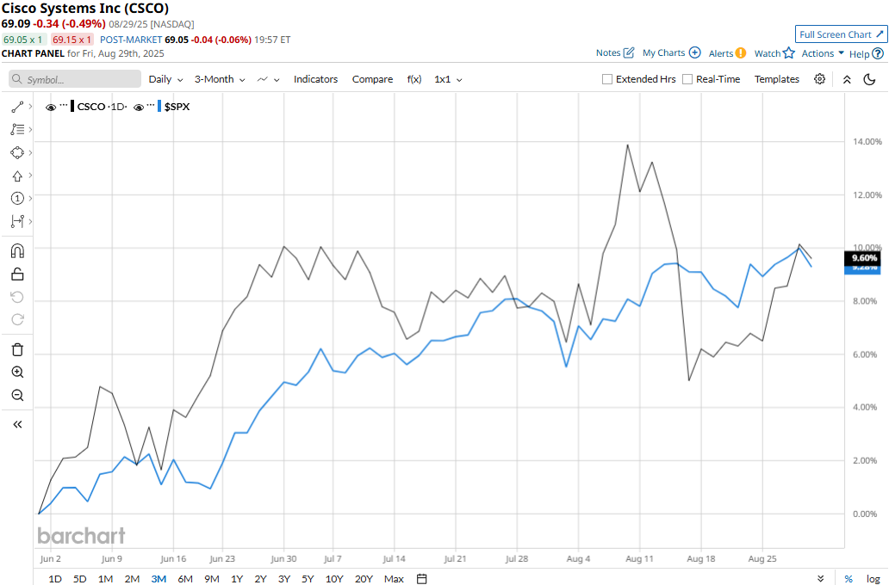The height and width of the screenshot is (585, 889).
Task: Add CSCO to Watch list
Action: click(774, 53)
